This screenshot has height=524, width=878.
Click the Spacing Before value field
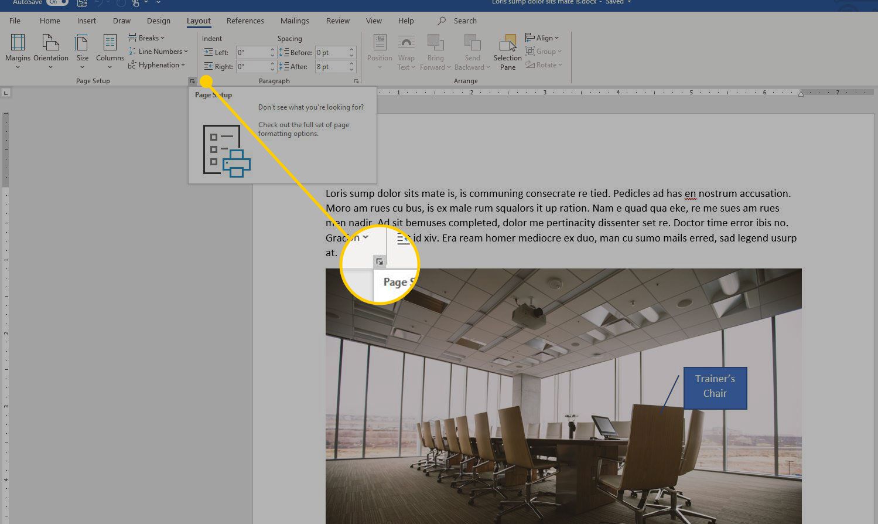point(331,53)
